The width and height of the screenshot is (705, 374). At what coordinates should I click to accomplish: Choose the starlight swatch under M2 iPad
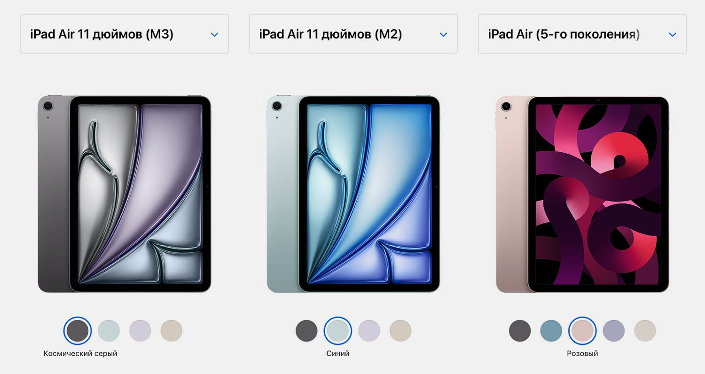pyautogui.click(x=400, y=331)
